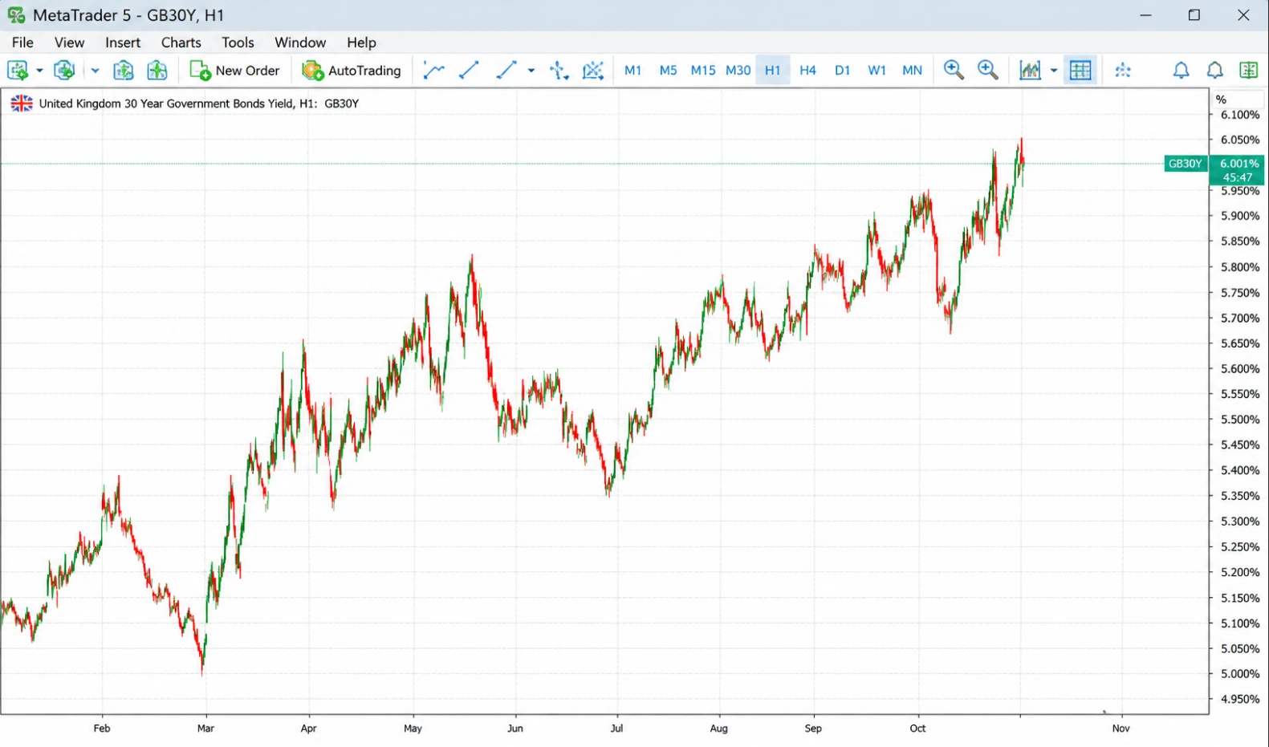
Task: Open the indicators chart icon
Action: (1030, 71)
